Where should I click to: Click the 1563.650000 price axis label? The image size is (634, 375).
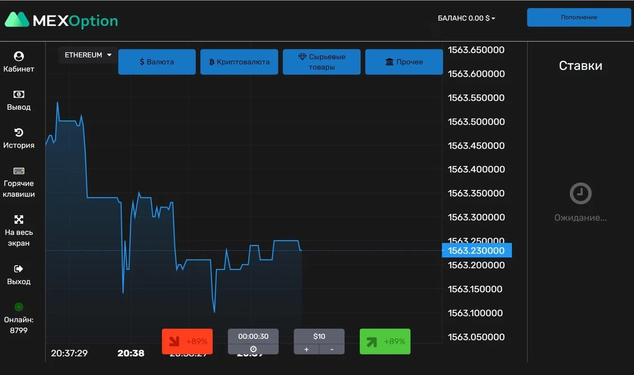click(x=476, y=50)
